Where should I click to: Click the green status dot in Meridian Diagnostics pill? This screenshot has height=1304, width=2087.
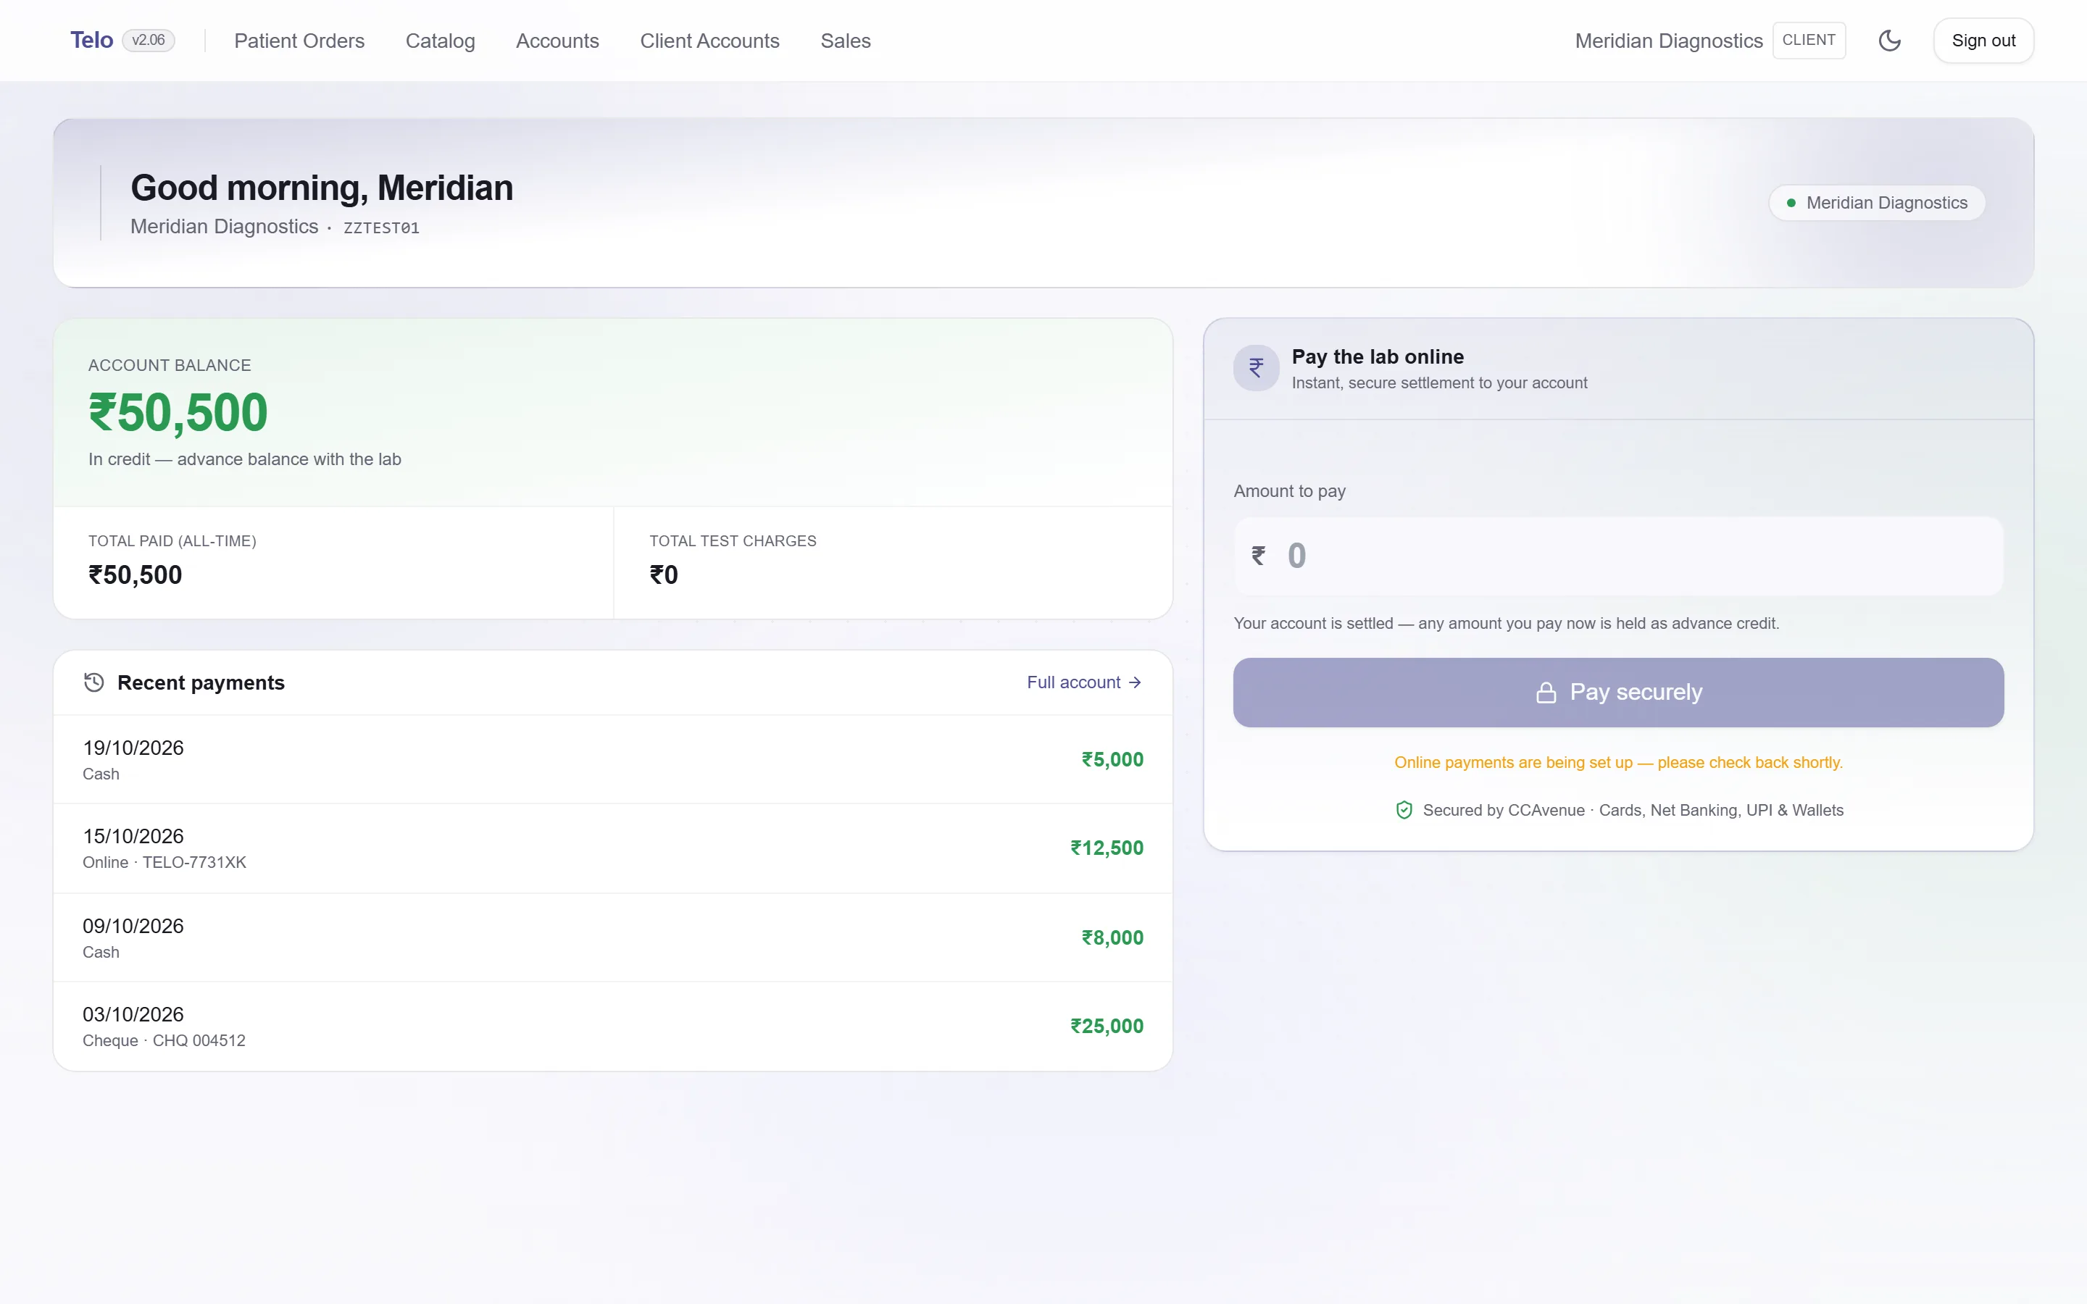pos(1791,203)
